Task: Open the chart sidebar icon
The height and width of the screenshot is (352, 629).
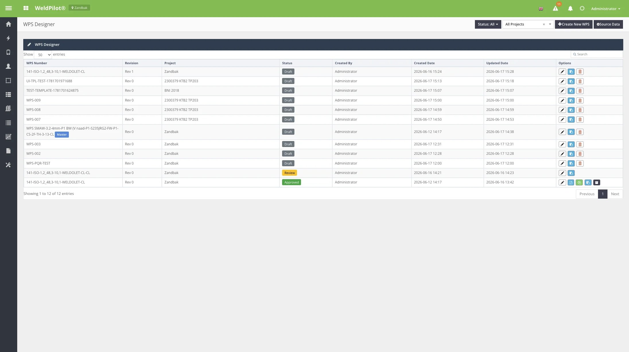Action: click(x=8, y=137)
